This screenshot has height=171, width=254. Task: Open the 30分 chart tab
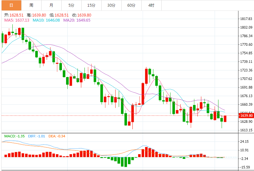point(111,5)
